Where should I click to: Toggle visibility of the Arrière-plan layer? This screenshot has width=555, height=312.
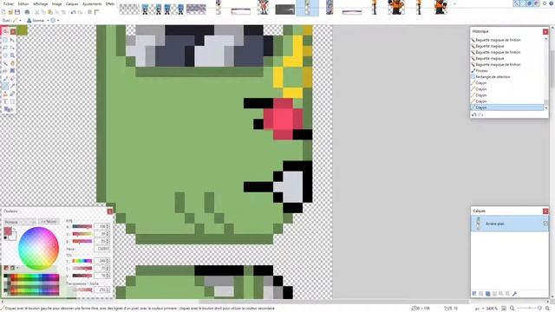click(545, 224)
